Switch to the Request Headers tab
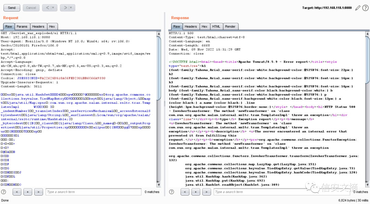Image resolution: width=370 pixels, height=204 pixels. coord(38,26)
